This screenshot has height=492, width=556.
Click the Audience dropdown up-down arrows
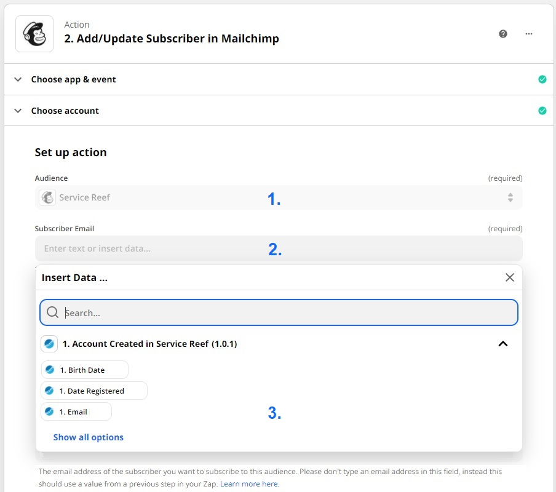coord(510,197)
